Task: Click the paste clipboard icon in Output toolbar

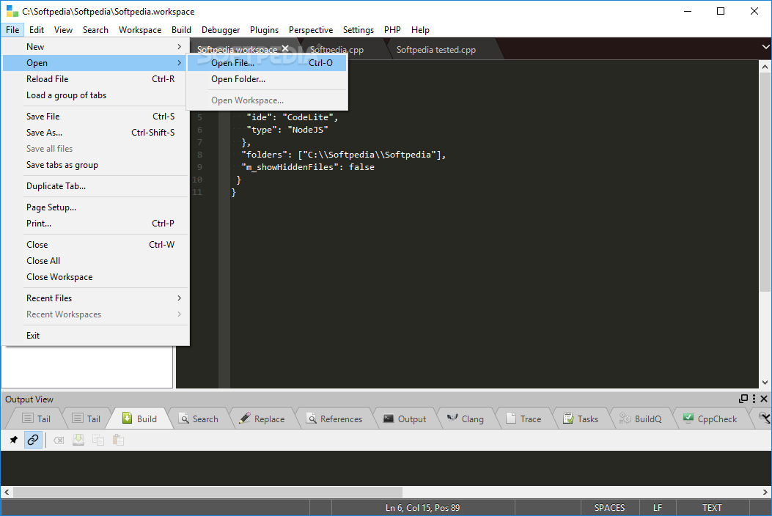Action: click(x=118, y=440)
